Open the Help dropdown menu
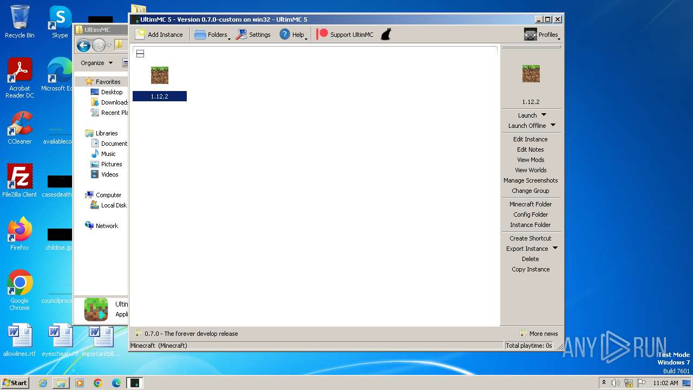The width and height of the screenshot is (693, 390). coord(293,35)
